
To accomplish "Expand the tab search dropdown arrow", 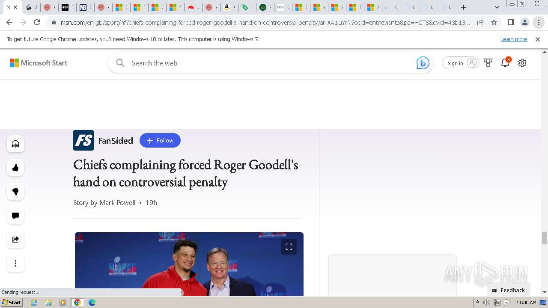I will (x=497, y=7).
